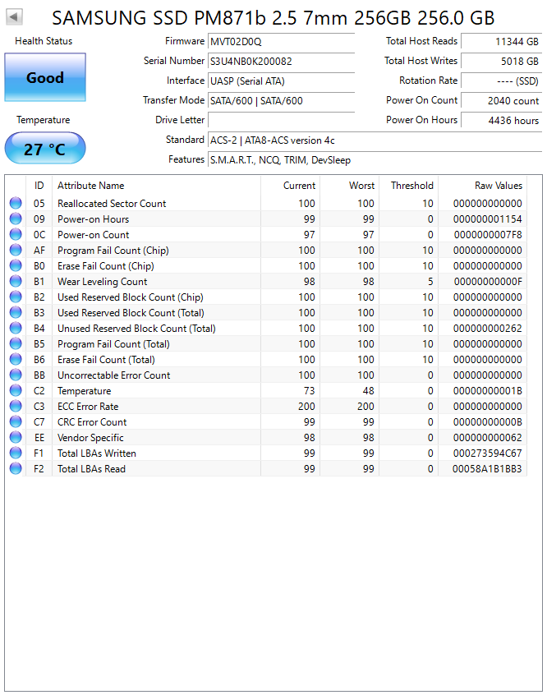Click the status orb for Total LBAs Read
The image size is (547, 695).
pos(16,468)
